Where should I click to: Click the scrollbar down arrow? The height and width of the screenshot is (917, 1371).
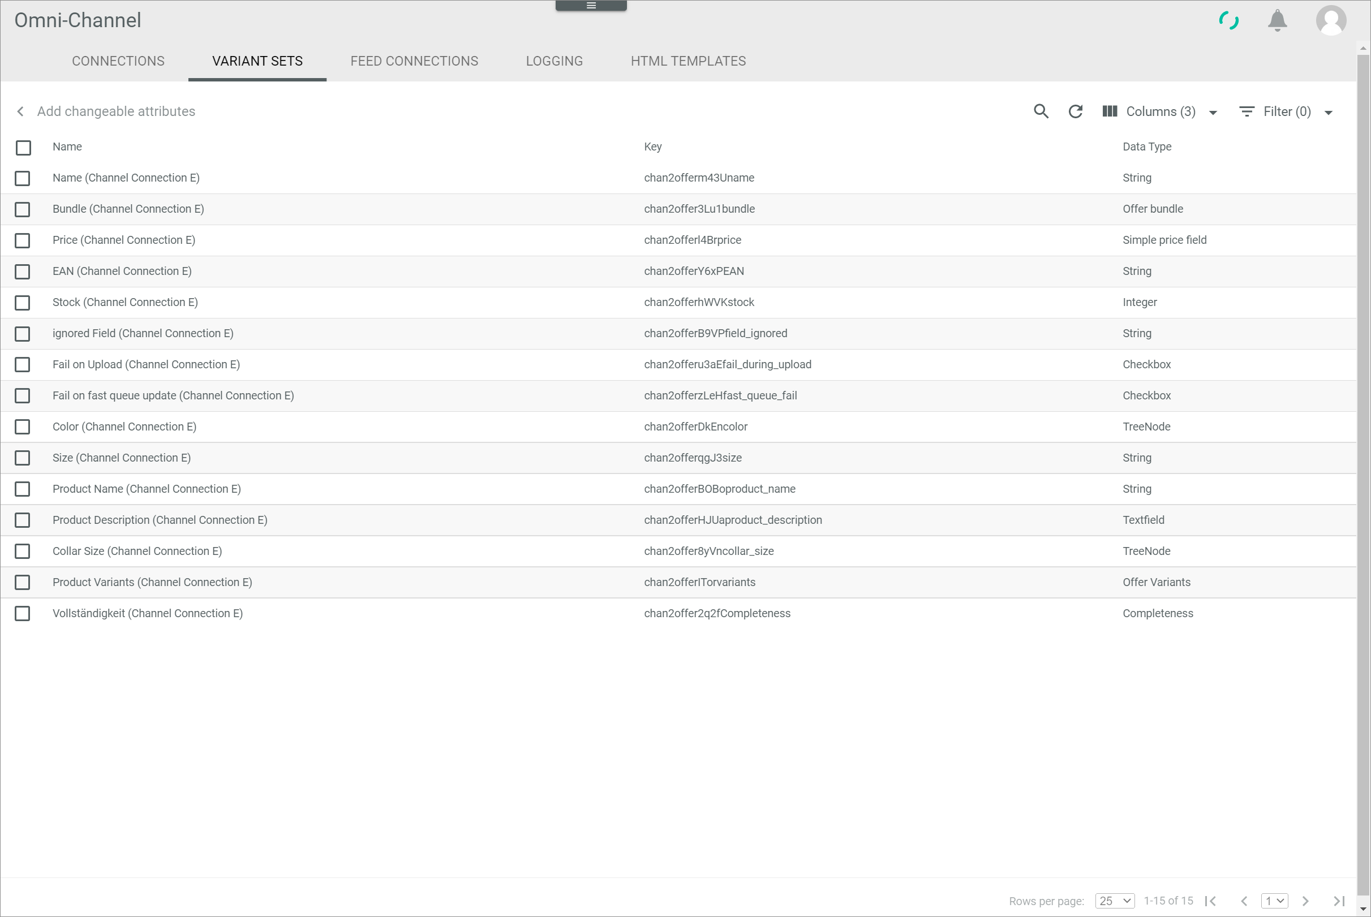pos(1364,909)
